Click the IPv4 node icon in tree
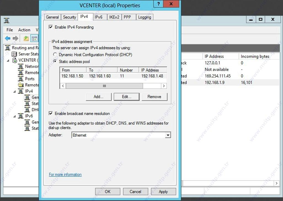Screen dimensions: 283x201 (21, 91)
